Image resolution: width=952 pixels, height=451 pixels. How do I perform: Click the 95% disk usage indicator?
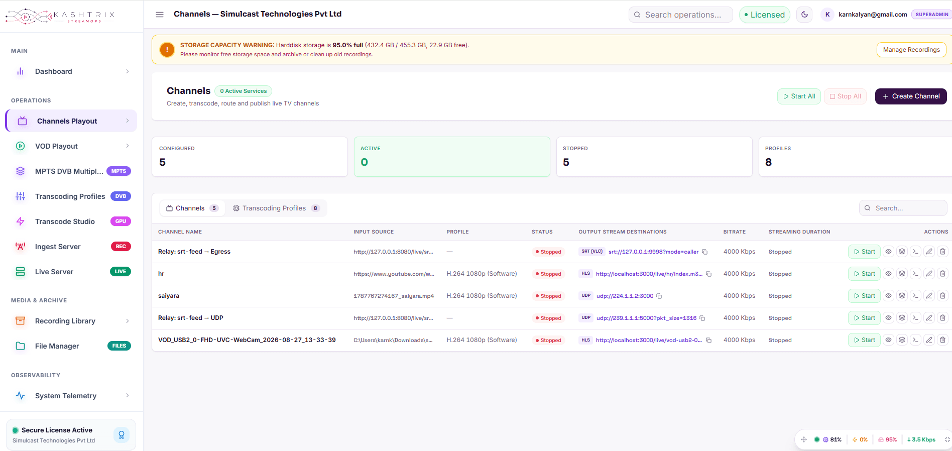tap(887, 439)
